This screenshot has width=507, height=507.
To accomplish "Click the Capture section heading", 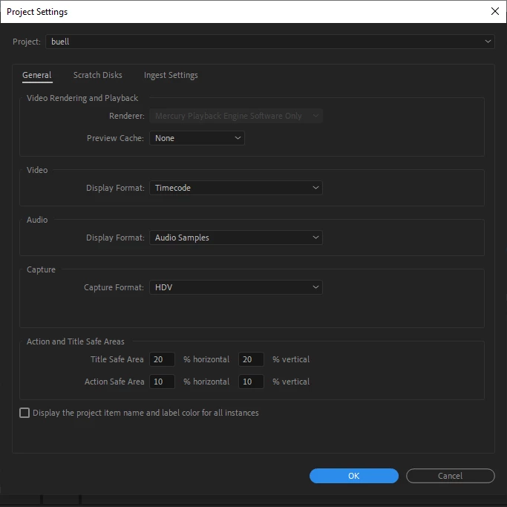I will [41, 269].
